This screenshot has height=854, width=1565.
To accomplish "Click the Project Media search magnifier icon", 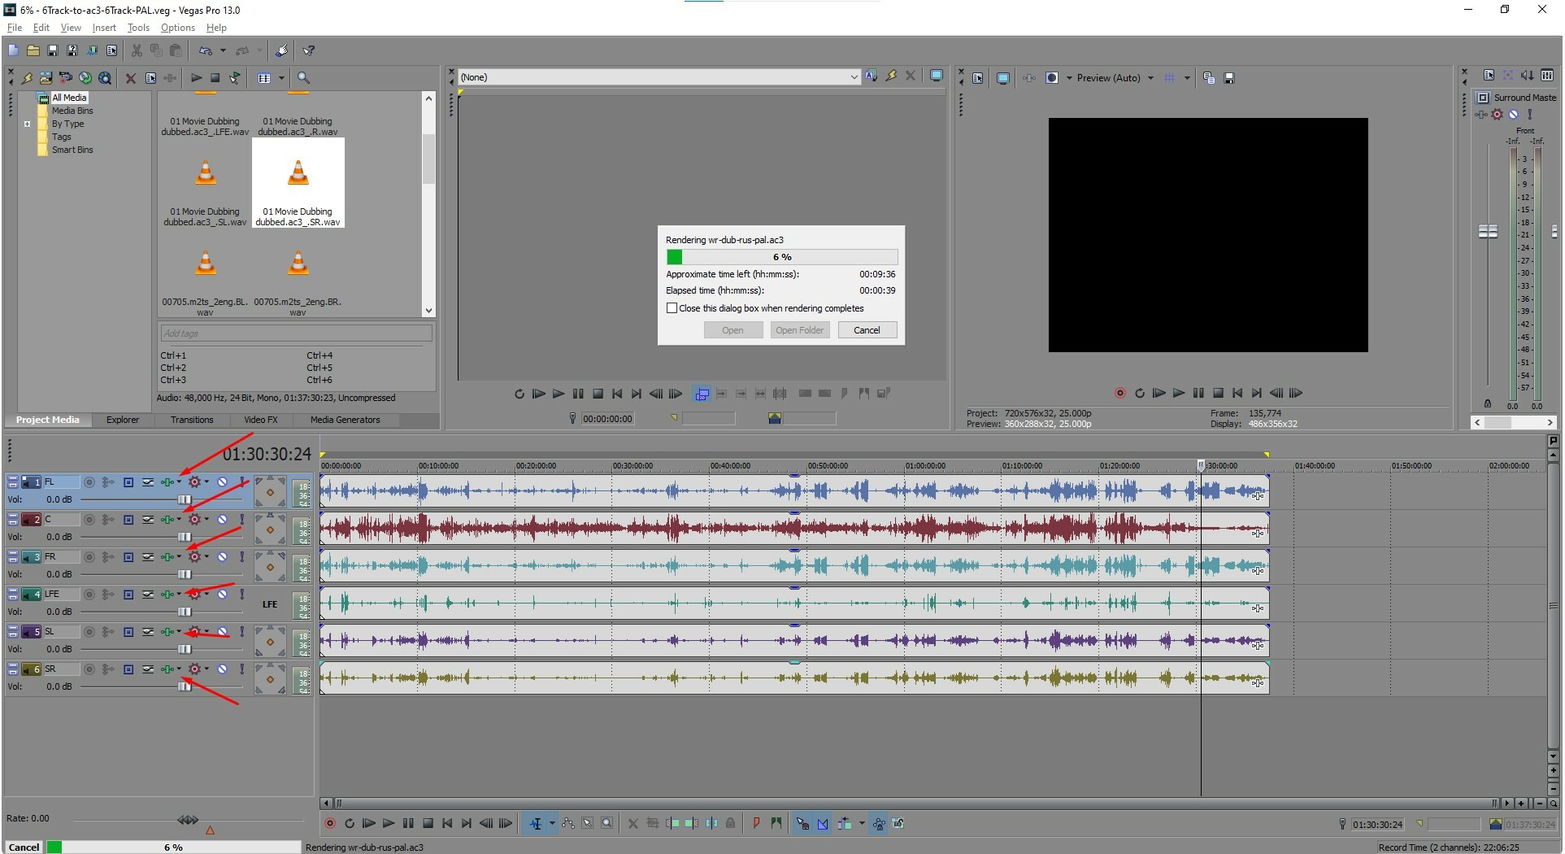I will coord(303,78).
